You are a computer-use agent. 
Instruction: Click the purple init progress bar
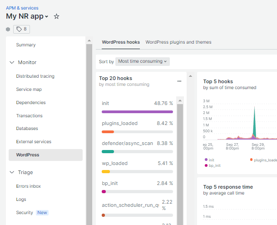[x=137, y=112]
